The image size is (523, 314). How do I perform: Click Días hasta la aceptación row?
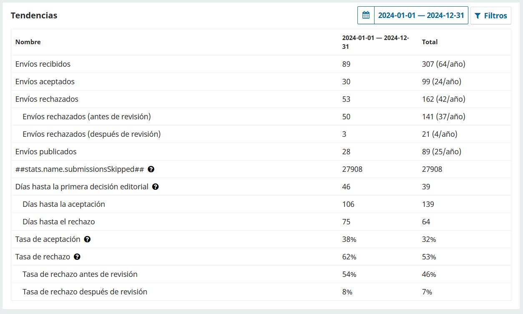click(261, 204)
